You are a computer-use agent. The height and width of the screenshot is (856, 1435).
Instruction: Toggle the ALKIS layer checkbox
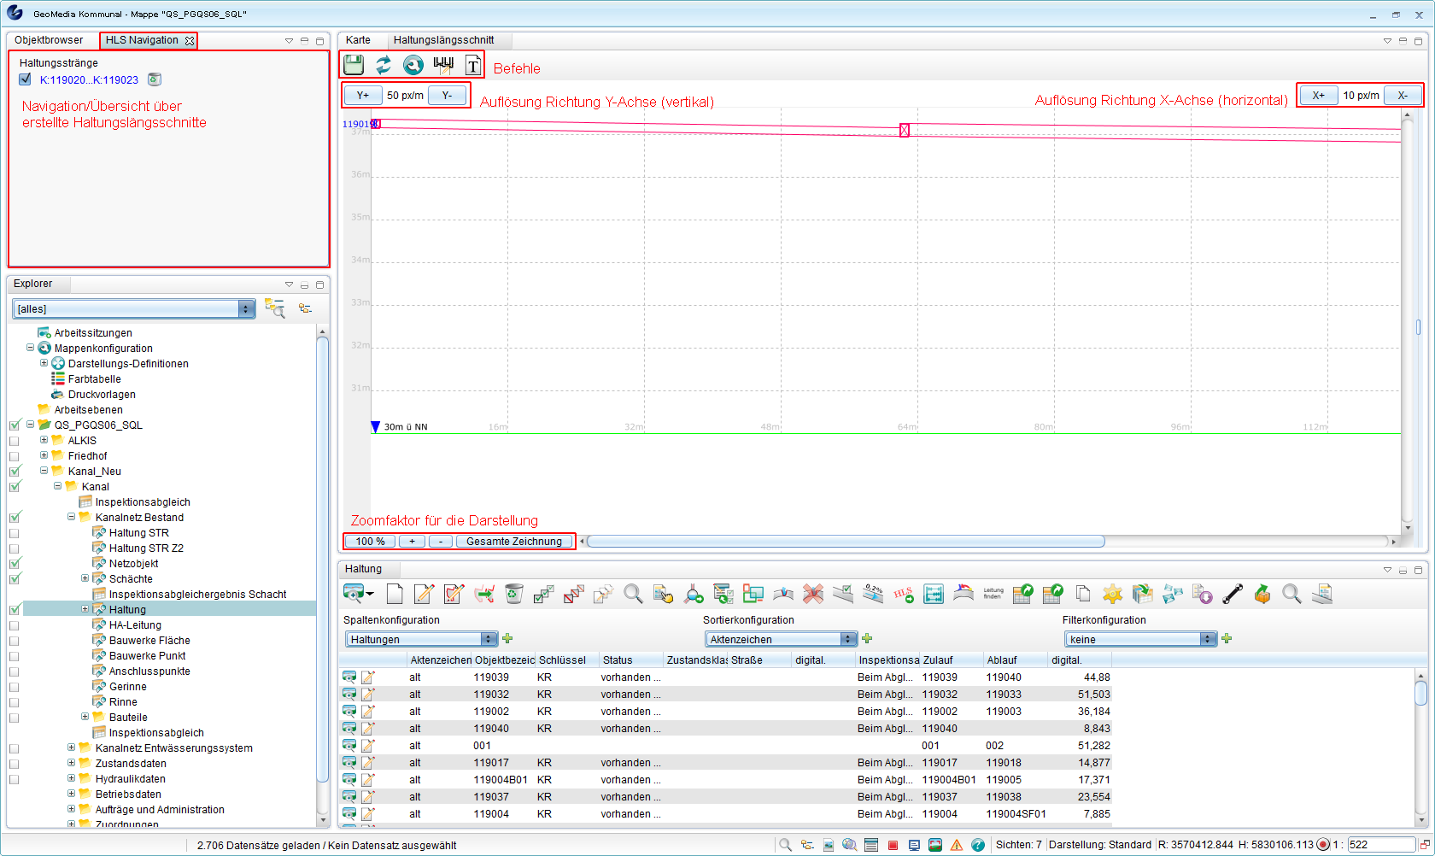pyautogui.click(x=15, y=441)
